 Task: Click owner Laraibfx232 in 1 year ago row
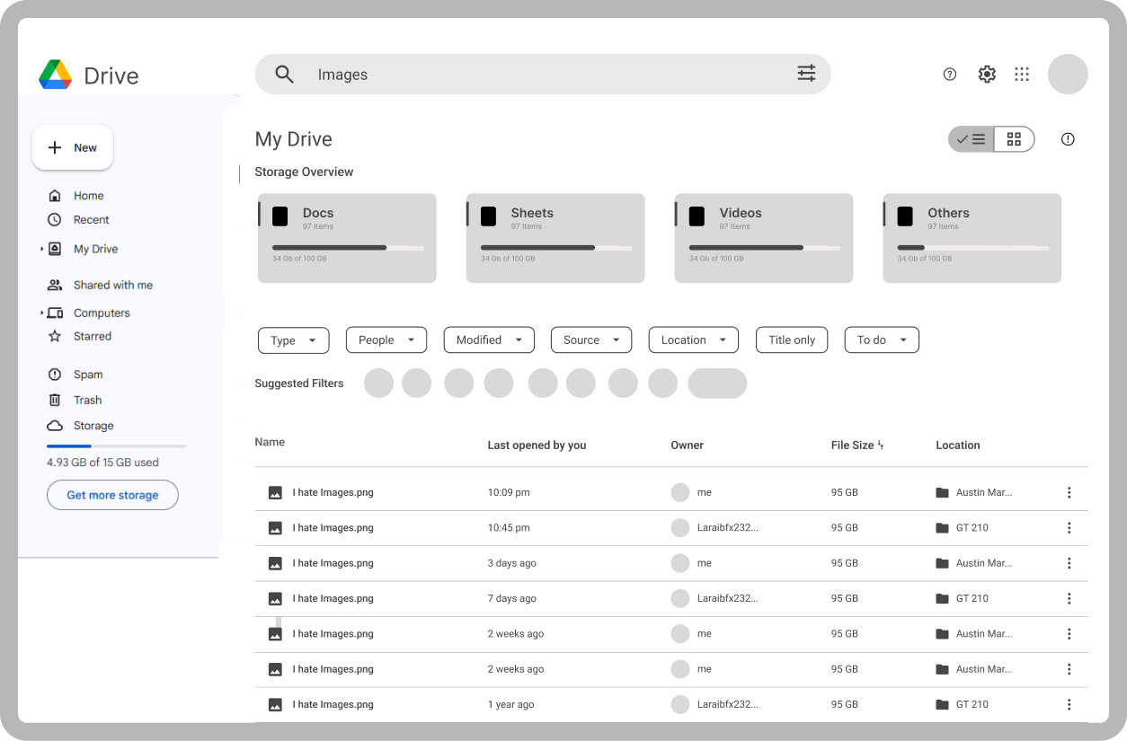[x=728, y=704]
